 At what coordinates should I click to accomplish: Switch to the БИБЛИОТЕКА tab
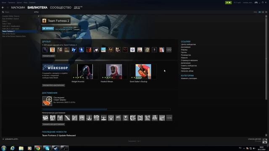pyautogui.click(x=37, y=8)
